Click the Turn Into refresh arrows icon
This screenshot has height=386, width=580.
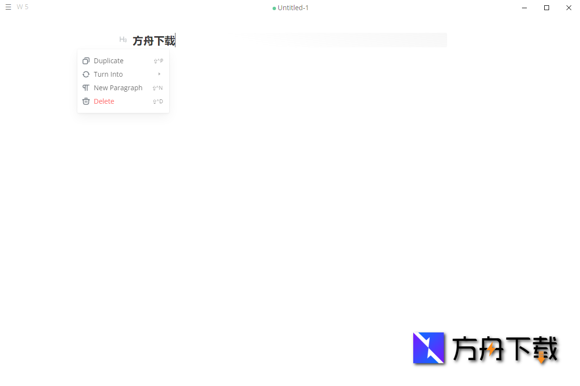point(86,74)
